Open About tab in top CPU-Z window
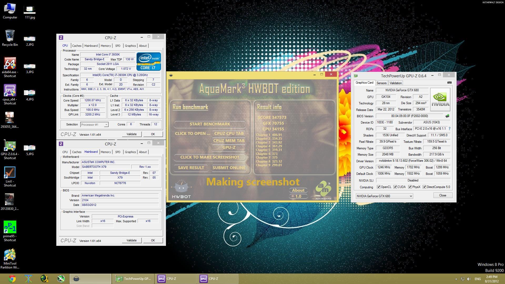 [143, 46]
